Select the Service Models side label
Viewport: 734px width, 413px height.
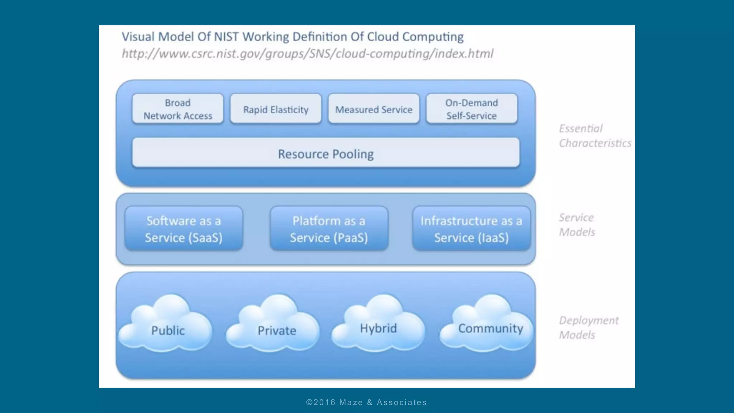(577, 225)
